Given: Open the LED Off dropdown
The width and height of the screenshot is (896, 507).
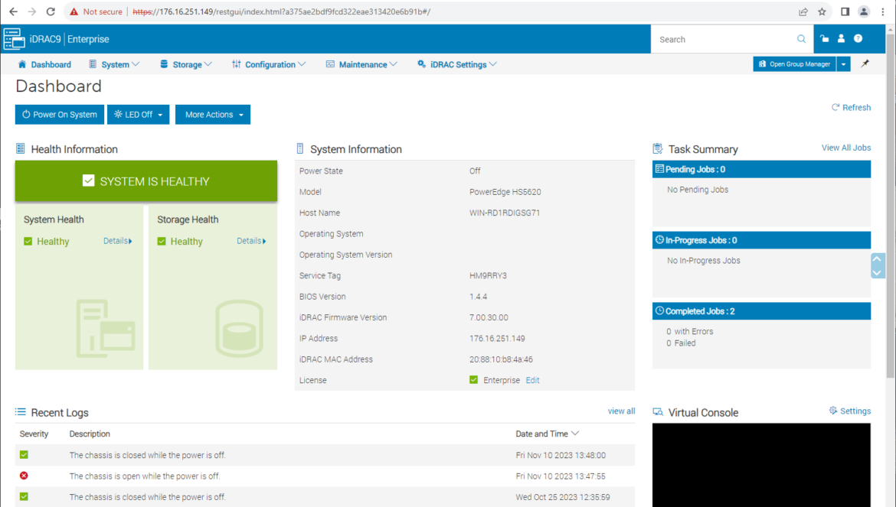Looking at the screenshot, I should 139,115.
